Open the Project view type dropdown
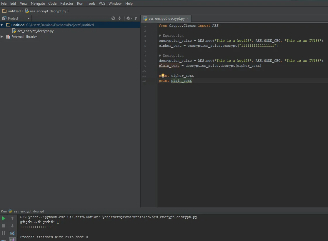This screenshot has height=241, width=328. (x=29, y=19)
